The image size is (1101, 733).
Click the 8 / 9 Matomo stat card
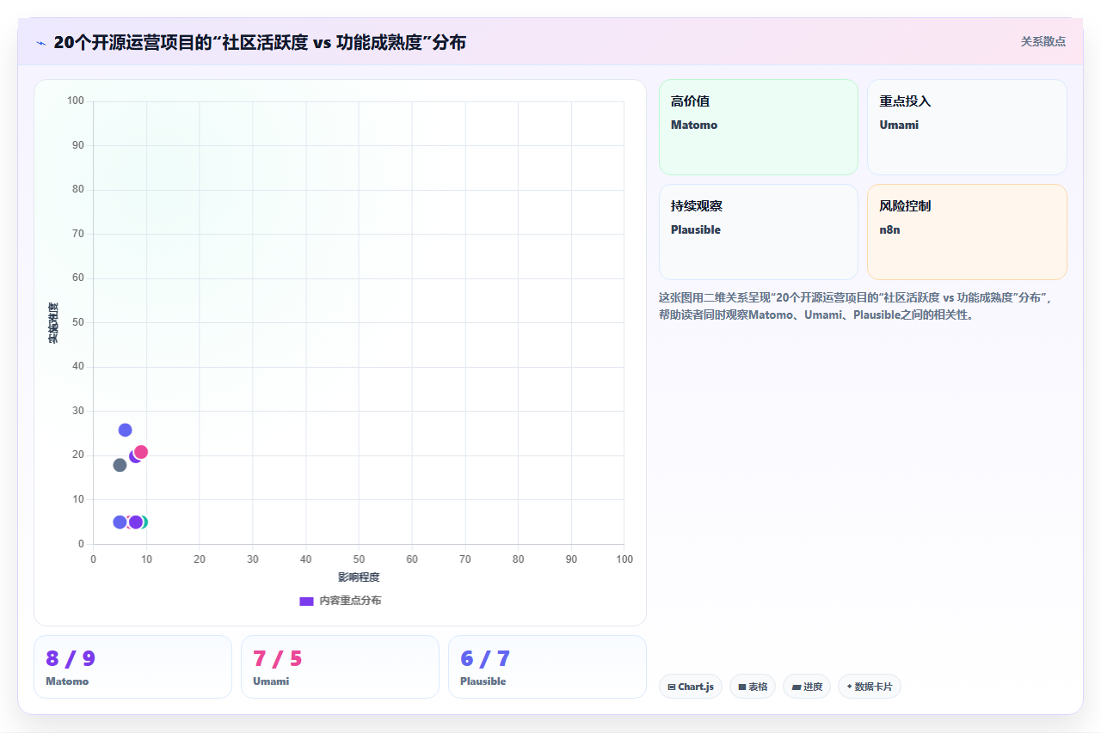pyautogui.click(x=132, y=667)
